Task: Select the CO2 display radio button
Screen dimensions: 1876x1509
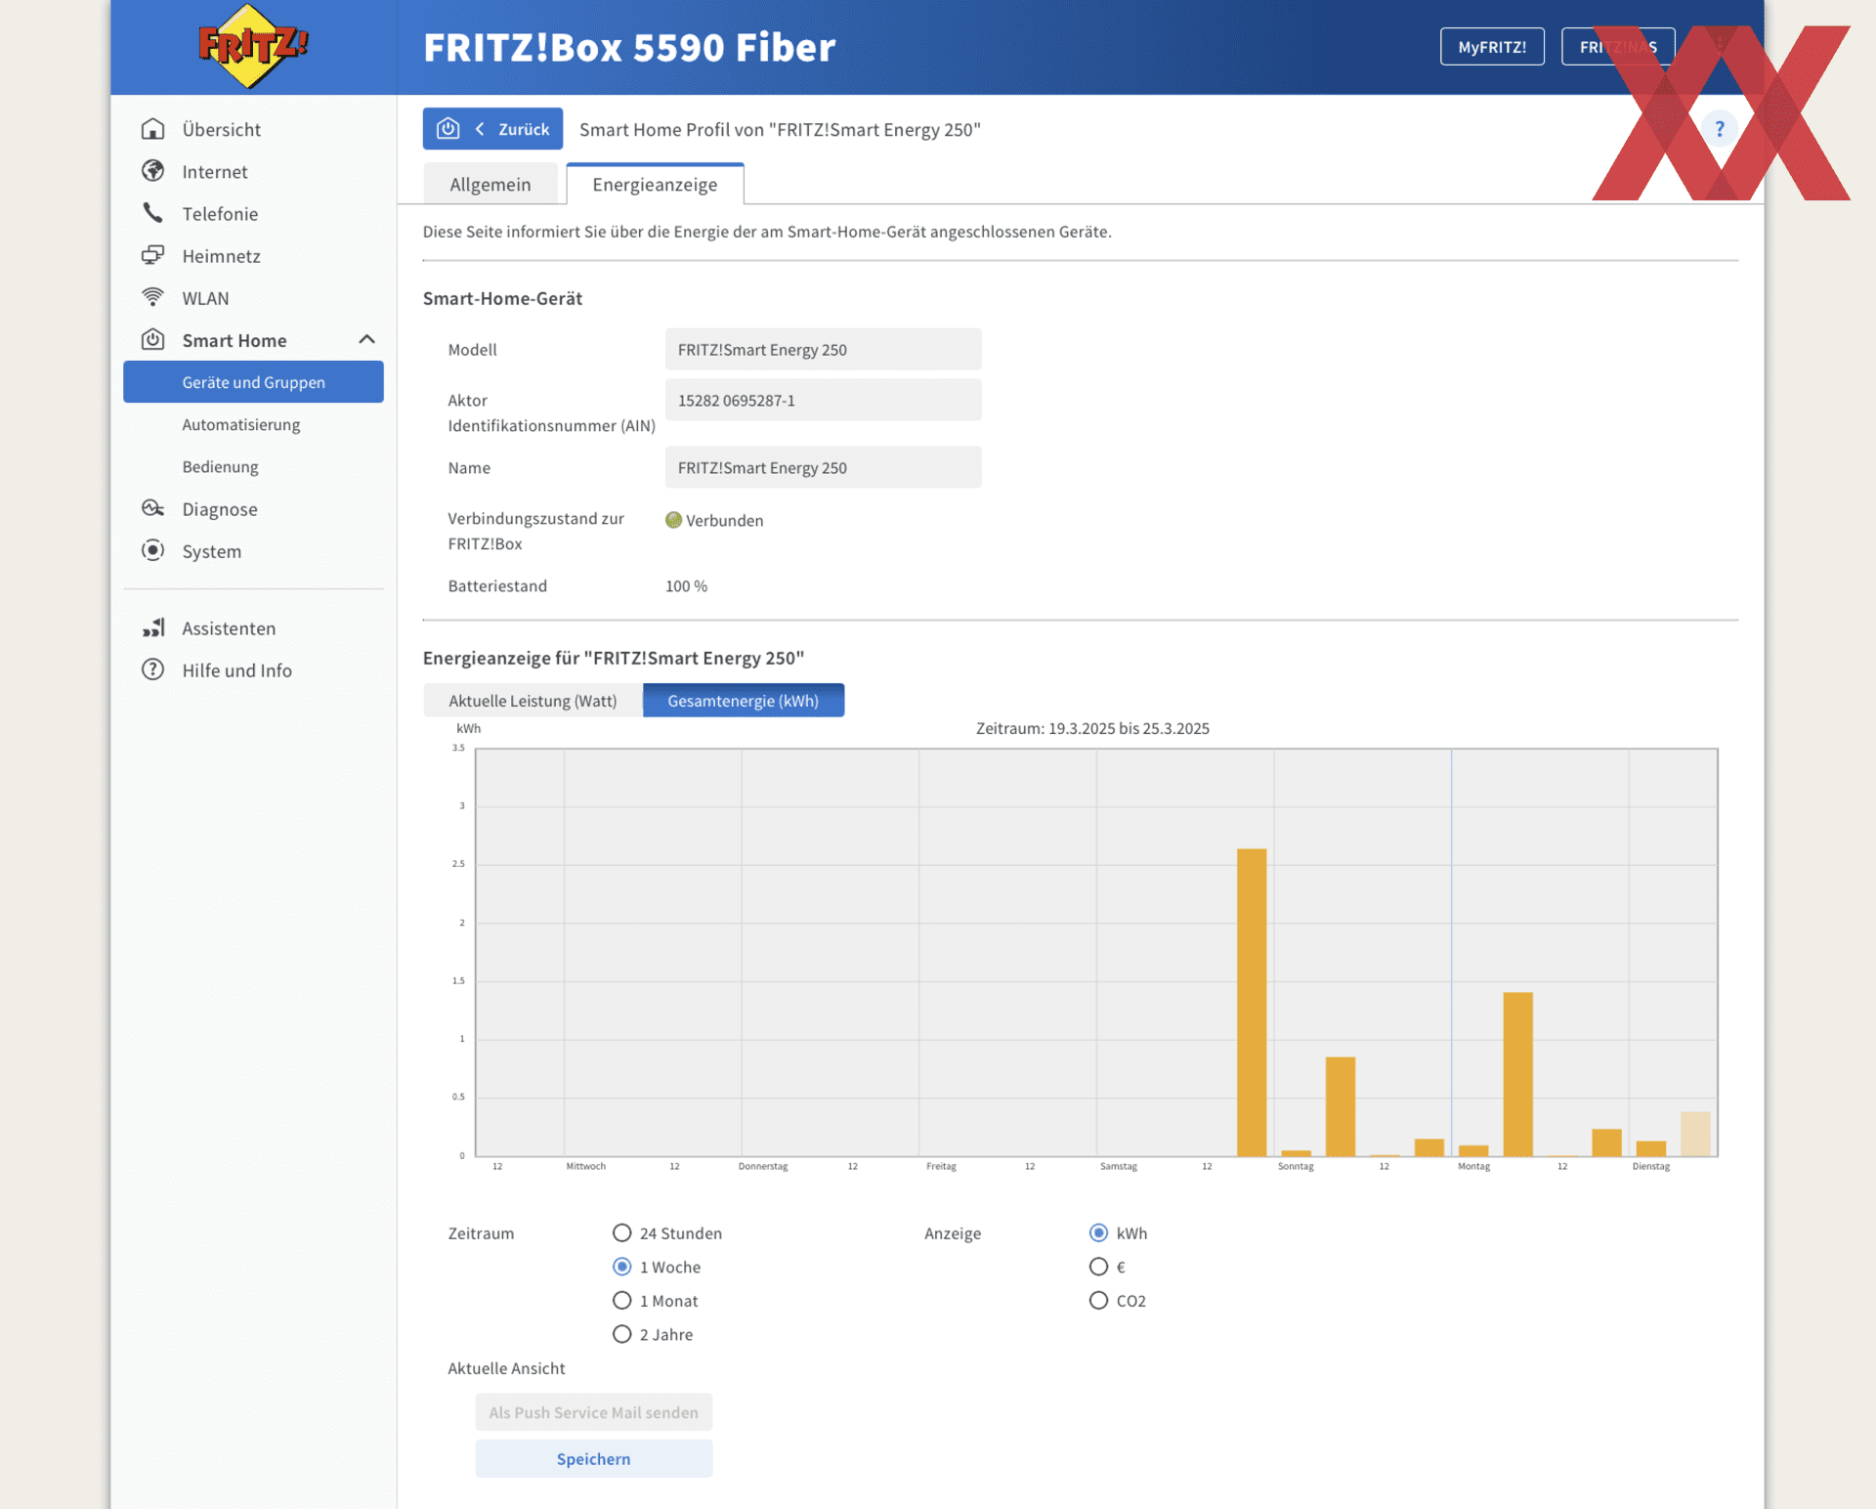Action: (1098, 1300)
